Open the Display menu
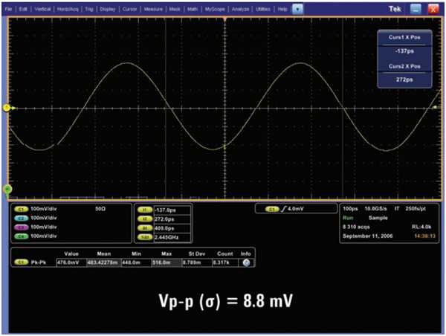The image size is (446, 336). [108, 9]
